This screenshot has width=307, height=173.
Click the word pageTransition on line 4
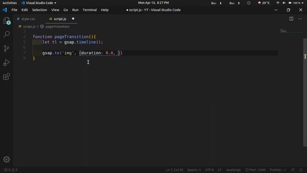point(71,37)
